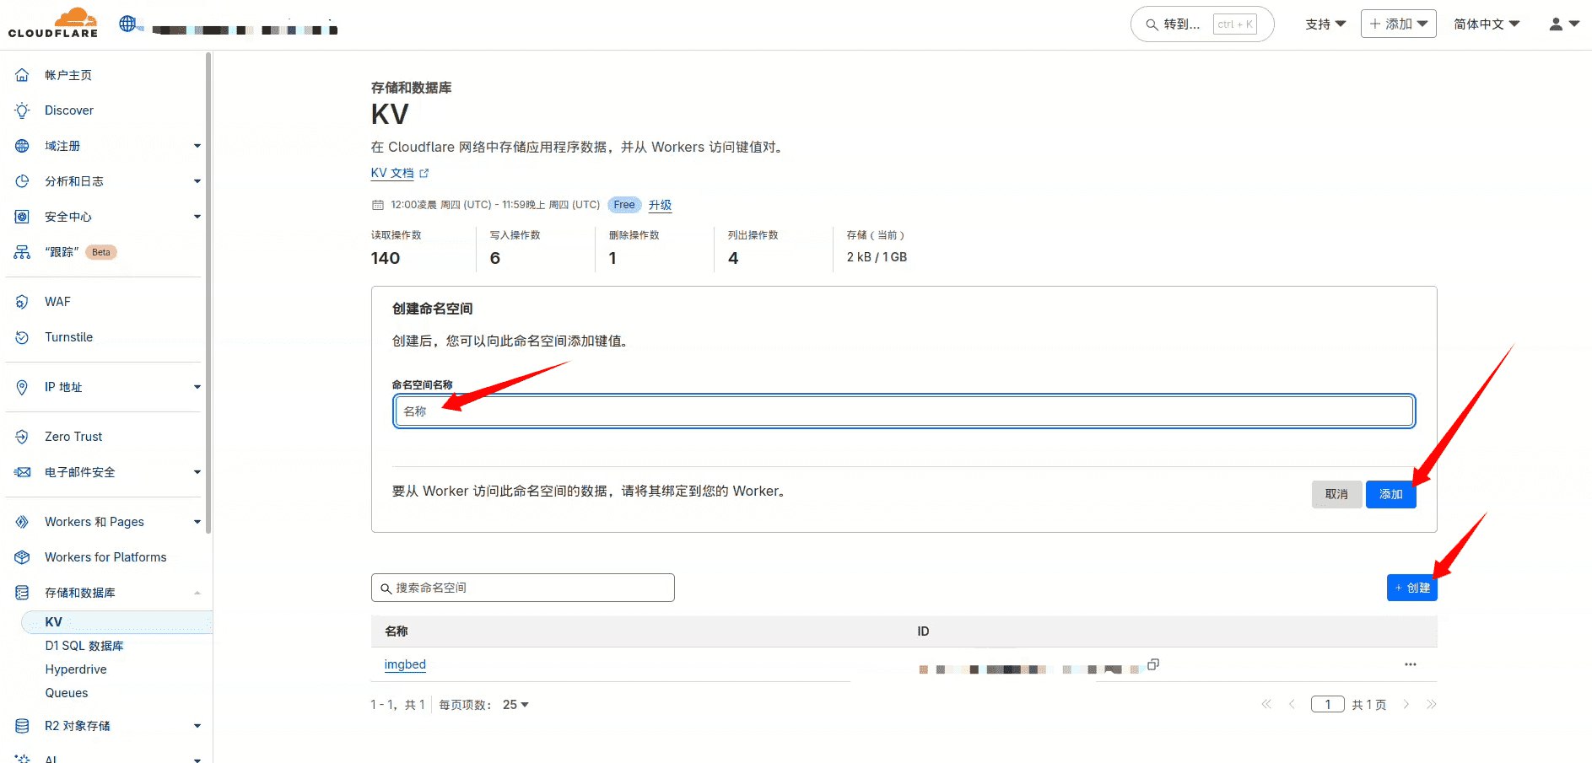1592x763 pixels.
Task: Click the 跟踪 network icon
Action: point(23,252)
